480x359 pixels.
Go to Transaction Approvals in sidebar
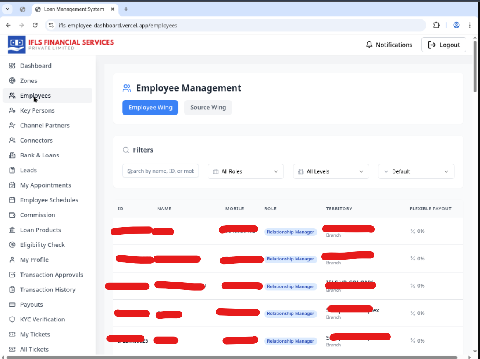(x=52, y=275)
